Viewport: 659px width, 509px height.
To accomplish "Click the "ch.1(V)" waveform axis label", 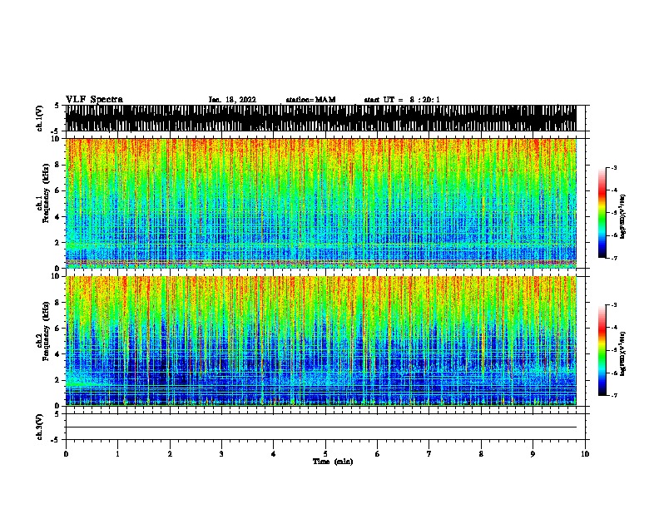I will tap(40, 118).
